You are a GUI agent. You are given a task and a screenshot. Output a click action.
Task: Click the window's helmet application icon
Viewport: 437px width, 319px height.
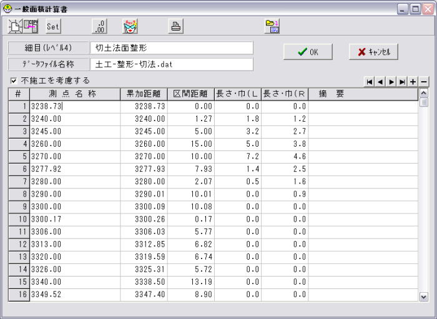coord(7,9)
